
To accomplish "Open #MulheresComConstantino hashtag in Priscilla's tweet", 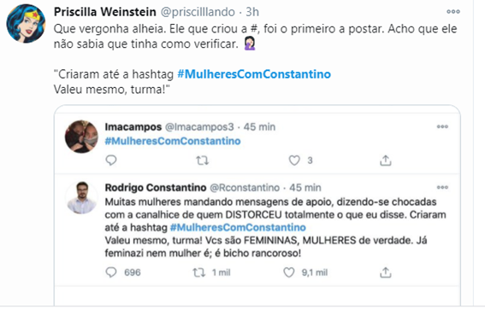I will pyautogui.click(x=254, y=74).
